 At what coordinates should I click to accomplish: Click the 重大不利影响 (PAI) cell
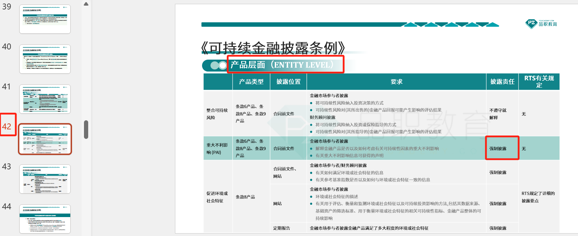(x=218, y=148)
